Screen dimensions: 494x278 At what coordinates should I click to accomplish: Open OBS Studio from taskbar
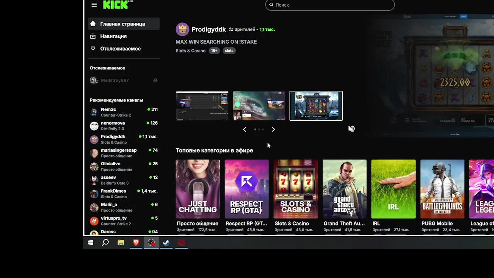click(x=151, y=242)
